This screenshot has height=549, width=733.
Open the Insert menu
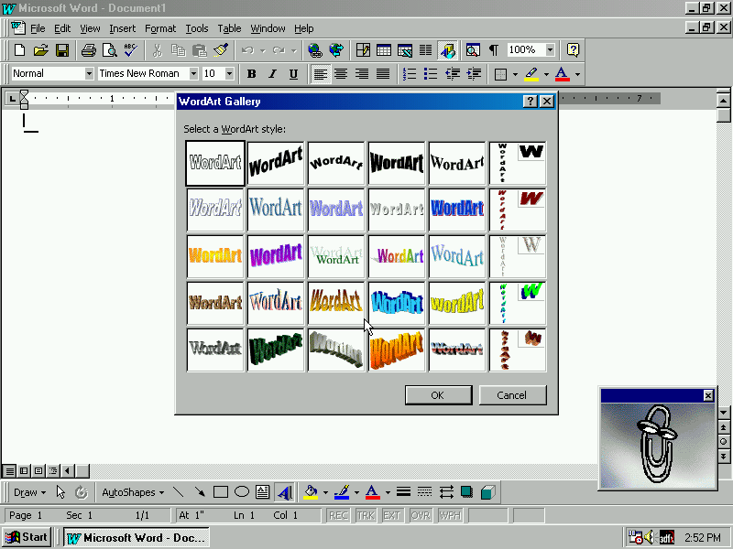(x=123, y=28)
